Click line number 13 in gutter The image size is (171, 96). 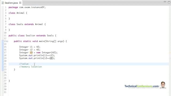coord(5,41)
